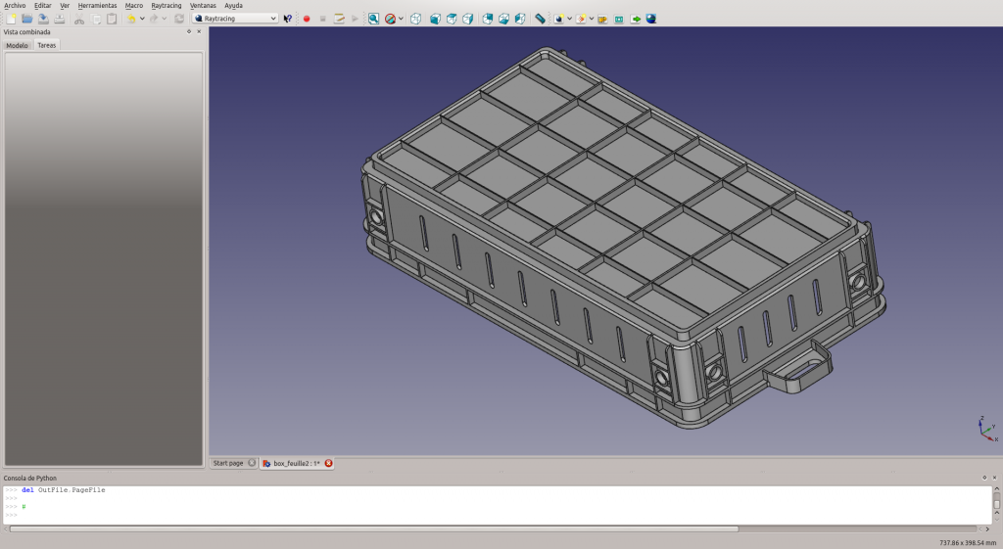Reset the raytracing camera icon

tap(619, 19)
